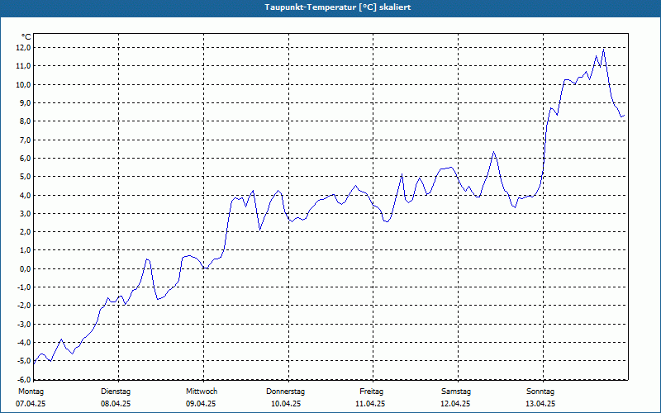Click the date 13.04.25
Screen dimensions: 661x413
pyautogui.click(x=540, y=404)
